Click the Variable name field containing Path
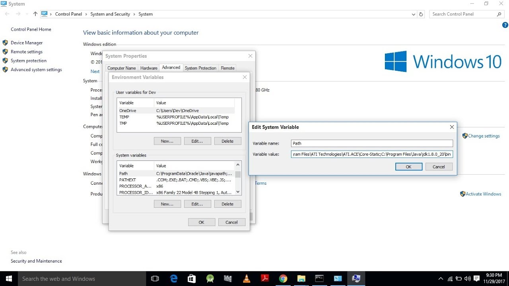 tap(372, 143)
